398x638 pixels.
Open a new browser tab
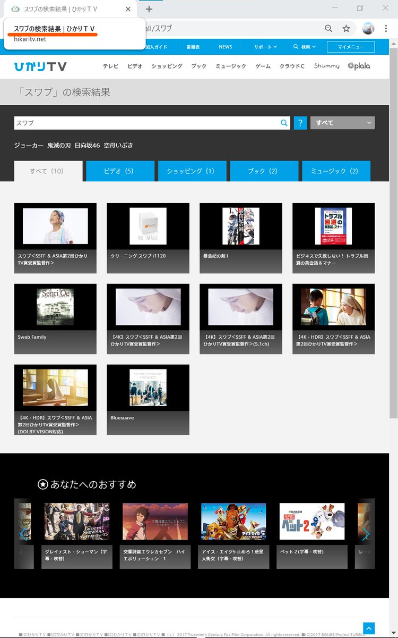[x=149, y=9]
